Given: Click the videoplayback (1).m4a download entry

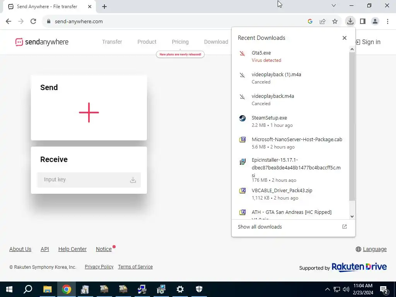Looking at the screenshot, I should tap(290, 78).
